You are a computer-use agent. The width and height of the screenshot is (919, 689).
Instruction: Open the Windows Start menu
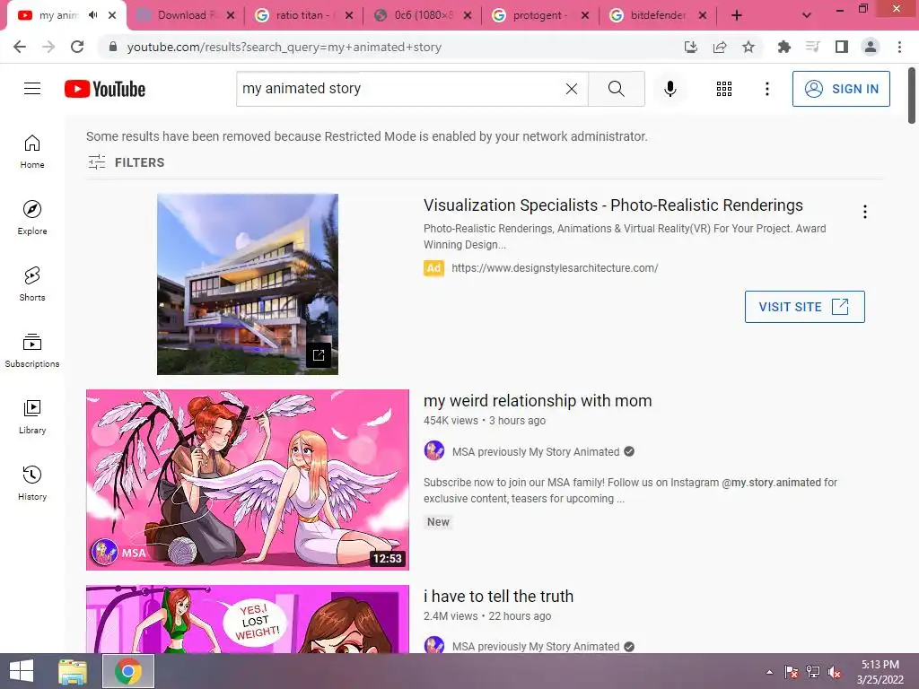[22, 671]
